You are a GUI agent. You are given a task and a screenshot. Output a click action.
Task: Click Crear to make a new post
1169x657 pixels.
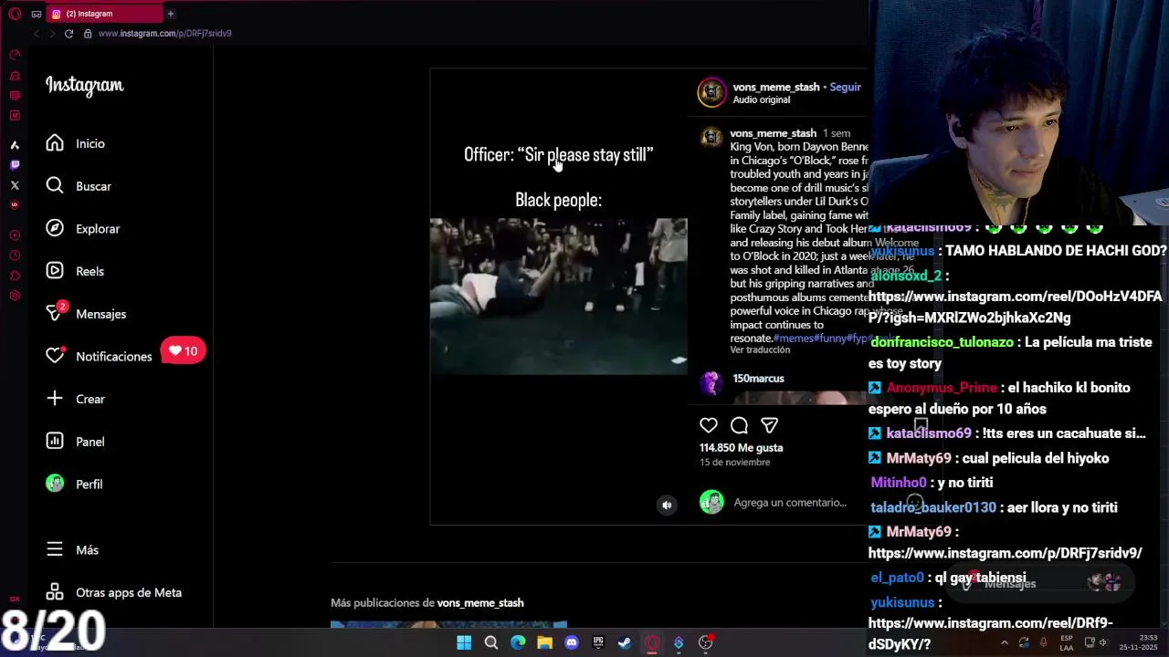coord(76,399)
